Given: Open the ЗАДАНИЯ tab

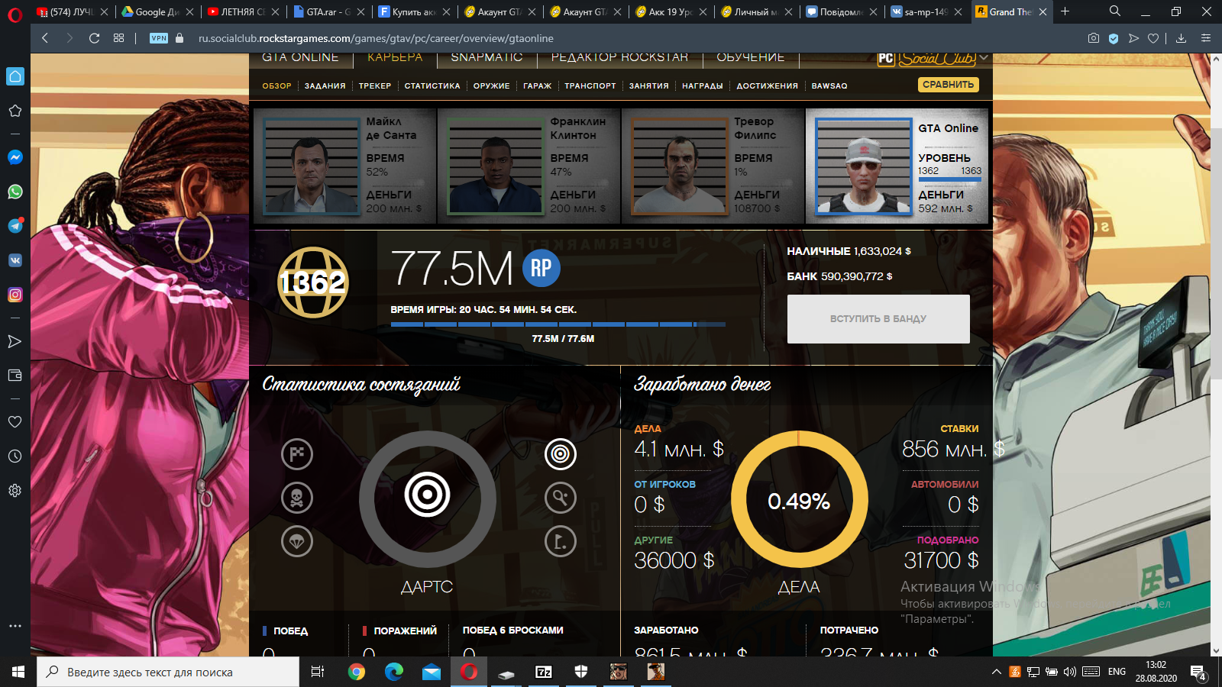Looking at the screenshot, I should coord(325,86).
